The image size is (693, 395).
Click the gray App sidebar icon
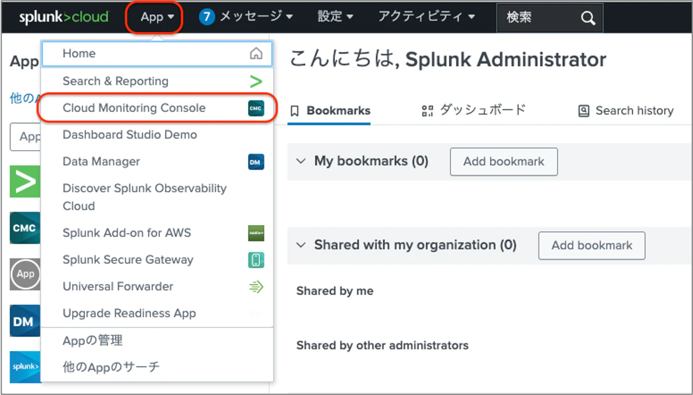tap(25, 274)
